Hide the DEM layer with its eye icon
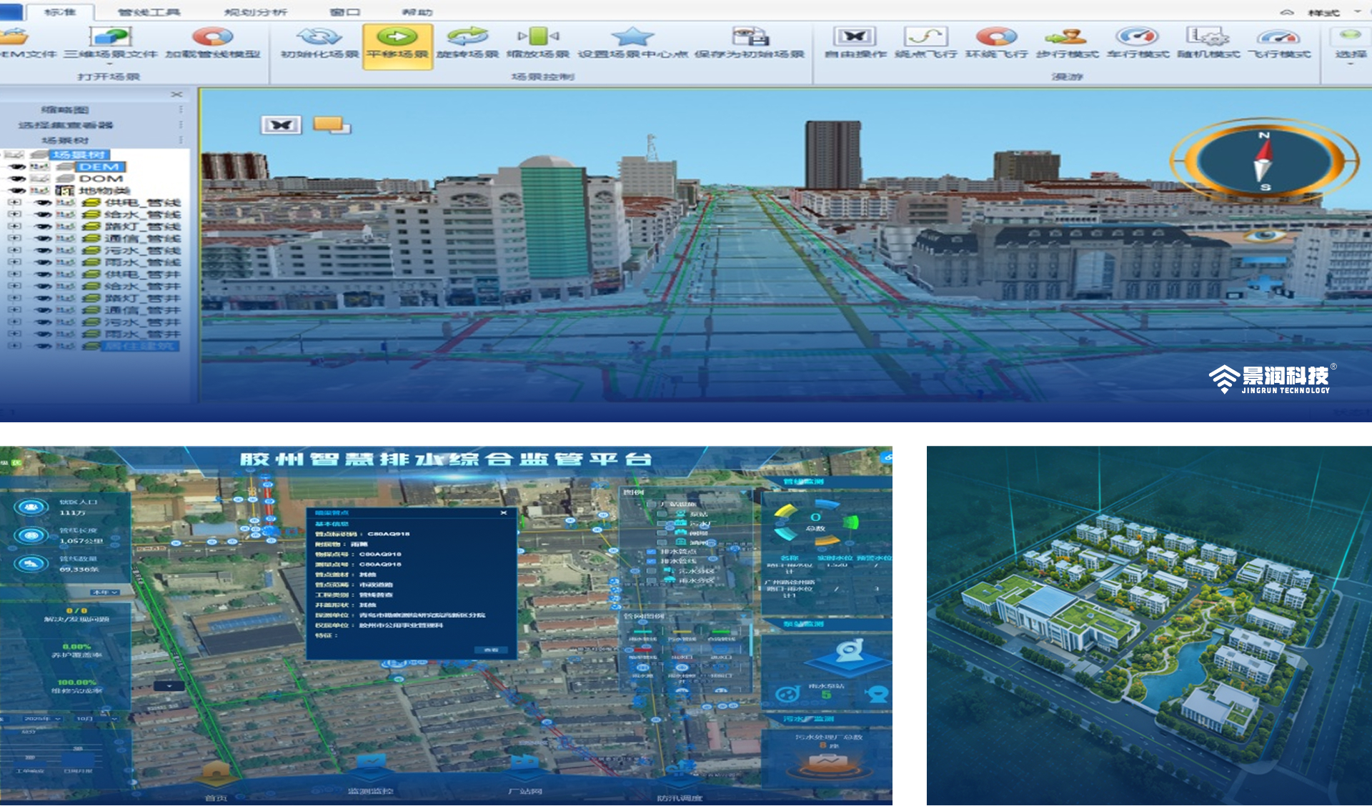Viewport: 1372px width, 806px height. point(16,166)
